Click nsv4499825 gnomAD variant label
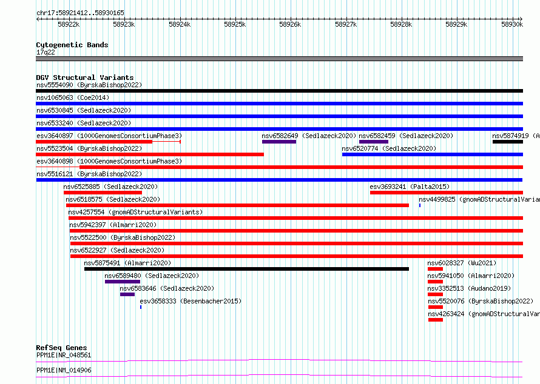This screenshot has width=540, height=384. pyautogui.click(x=479, y=199)
